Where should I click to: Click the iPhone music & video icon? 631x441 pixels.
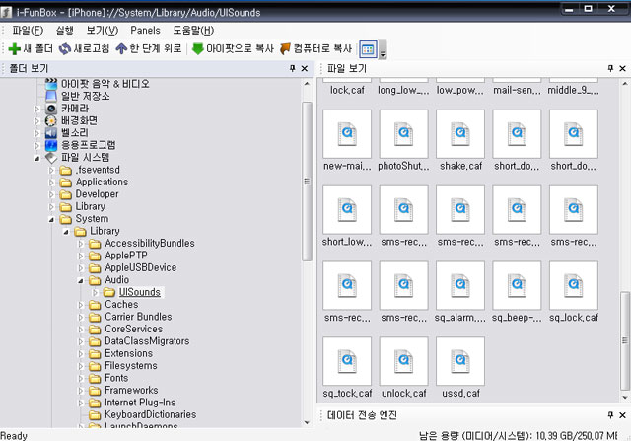[x=51, y=84]
